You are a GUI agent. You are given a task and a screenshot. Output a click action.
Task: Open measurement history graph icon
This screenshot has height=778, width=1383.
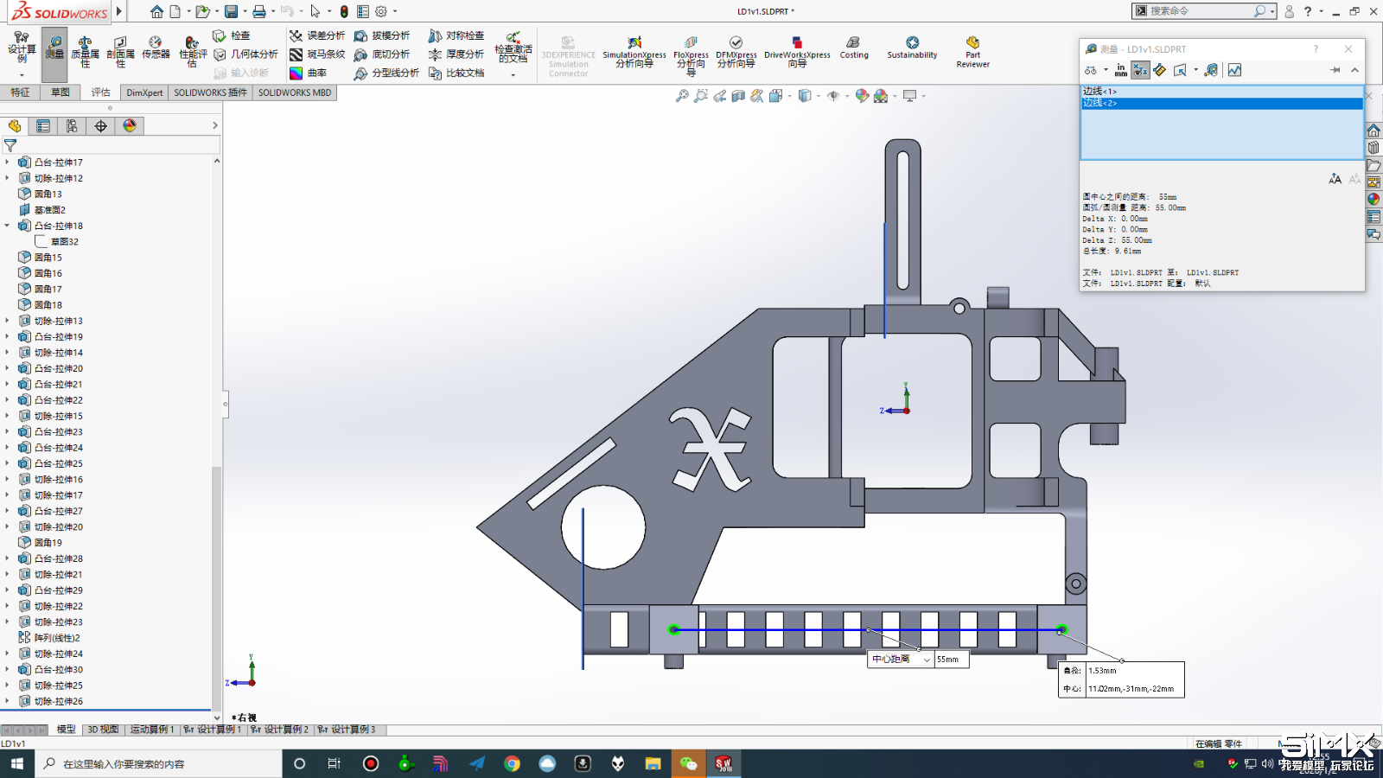[x=1234, y=70]
